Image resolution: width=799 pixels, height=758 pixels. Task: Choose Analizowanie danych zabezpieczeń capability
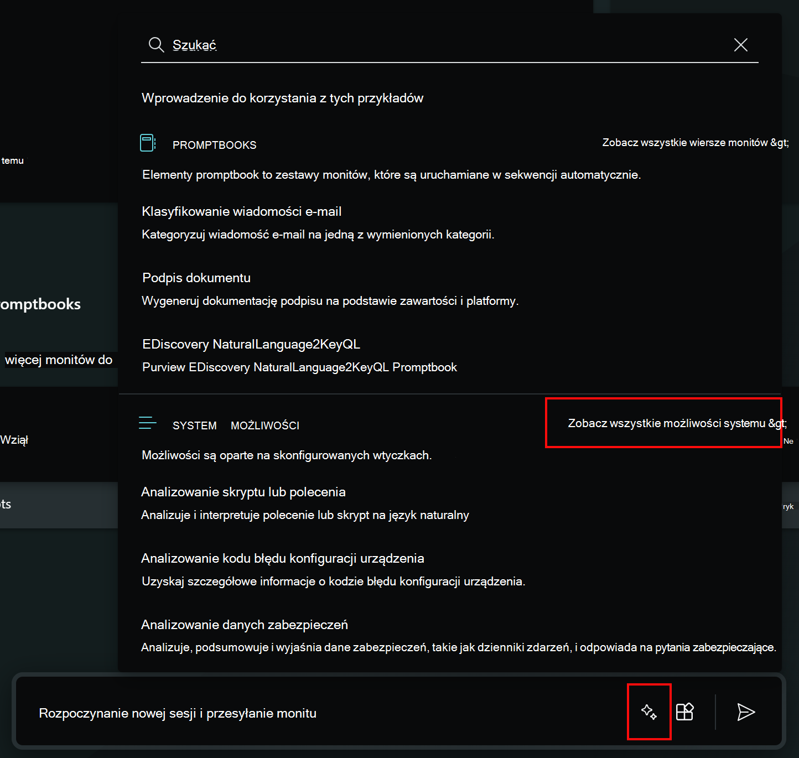[245, 625]
